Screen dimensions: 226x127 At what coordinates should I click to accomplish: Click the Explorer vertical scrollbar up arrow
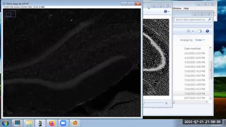coord(210,48)
